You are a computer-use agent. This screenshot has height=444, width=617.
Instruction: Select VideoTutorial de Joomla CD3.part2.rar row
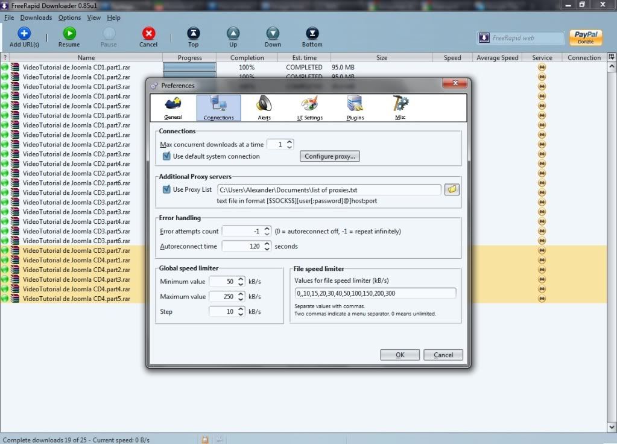coord(77,202)
